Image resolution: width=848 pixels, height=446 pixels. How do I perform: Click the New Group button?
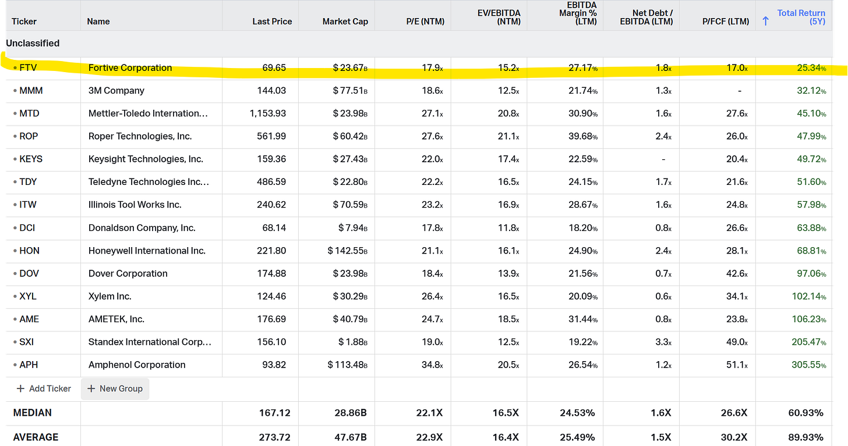pos(115,388)
